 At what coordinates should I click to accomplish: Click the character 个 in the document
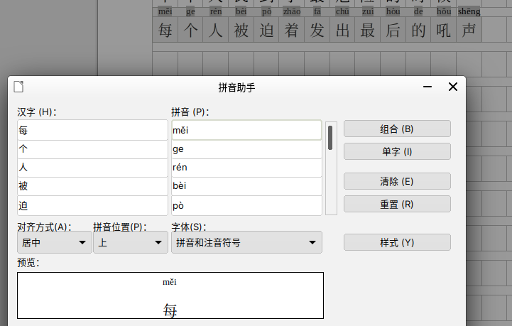(190, 31)
